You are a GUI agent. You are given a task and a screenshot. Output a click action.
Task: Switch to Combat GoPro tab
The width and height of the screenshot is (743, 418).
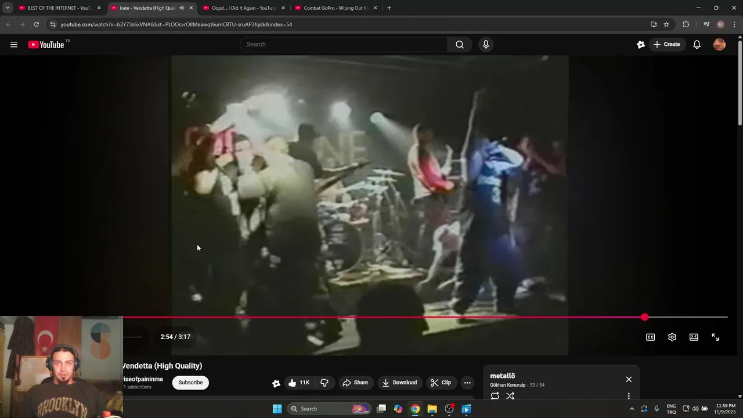(x=336, y=8)
